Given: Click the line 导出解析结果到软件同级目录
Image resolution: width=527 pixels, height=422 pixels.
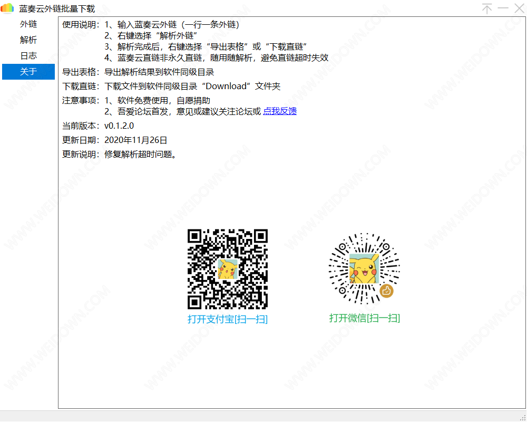Looking at the screenshot, I should point(159,72).
